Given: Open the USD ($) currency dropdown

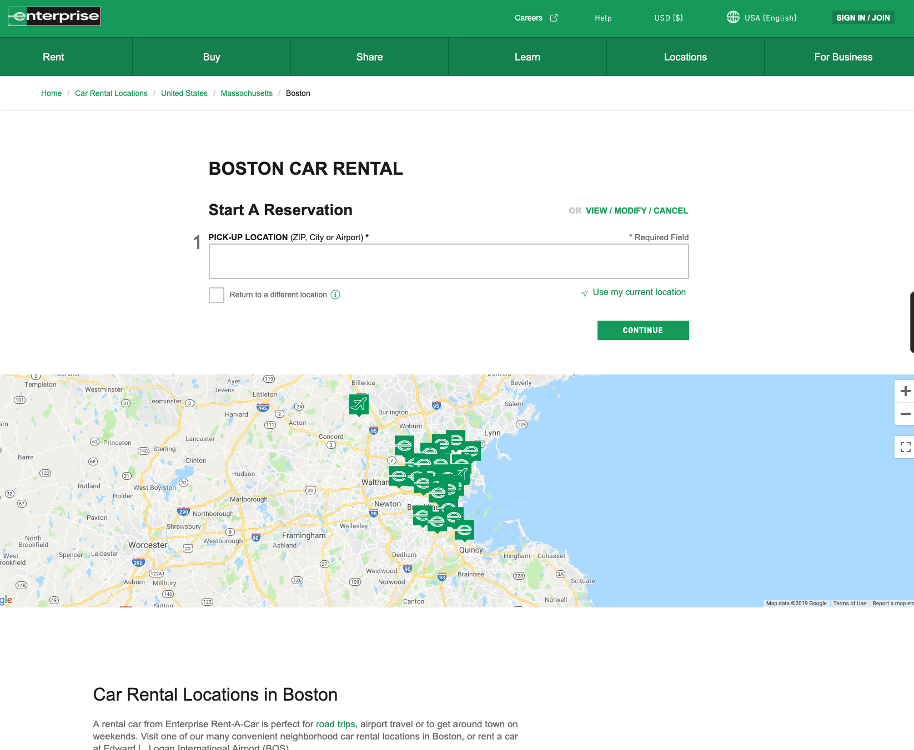Looking at the screenshot, I should pyautogui.click(x=668, y=18).
